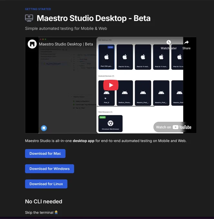Click the Maestro Studio Desktop - Beta heading
The image size is (214, 219).
[x=94, y=18]
